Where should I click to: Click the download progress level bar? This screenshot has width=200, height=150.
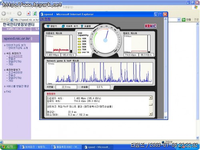(x=71, y=44)
